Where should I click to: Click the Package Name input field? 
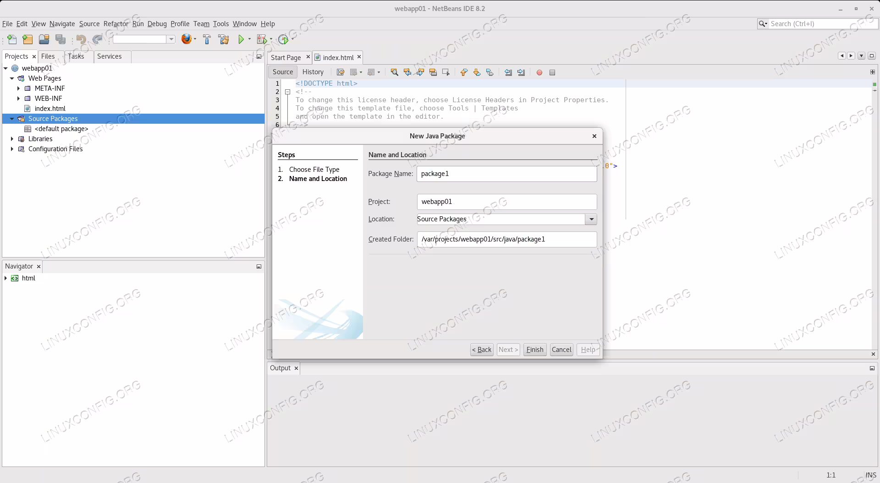pos(506,174)
